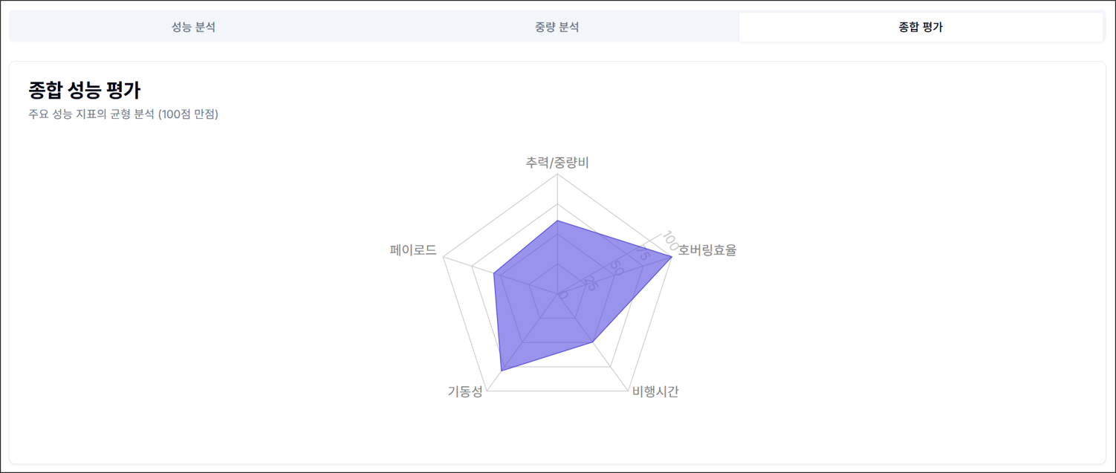Click the 25 tick on radar axis
Image resolution: width=1116 pixels, height=473 pixels.
pos(590,282)
